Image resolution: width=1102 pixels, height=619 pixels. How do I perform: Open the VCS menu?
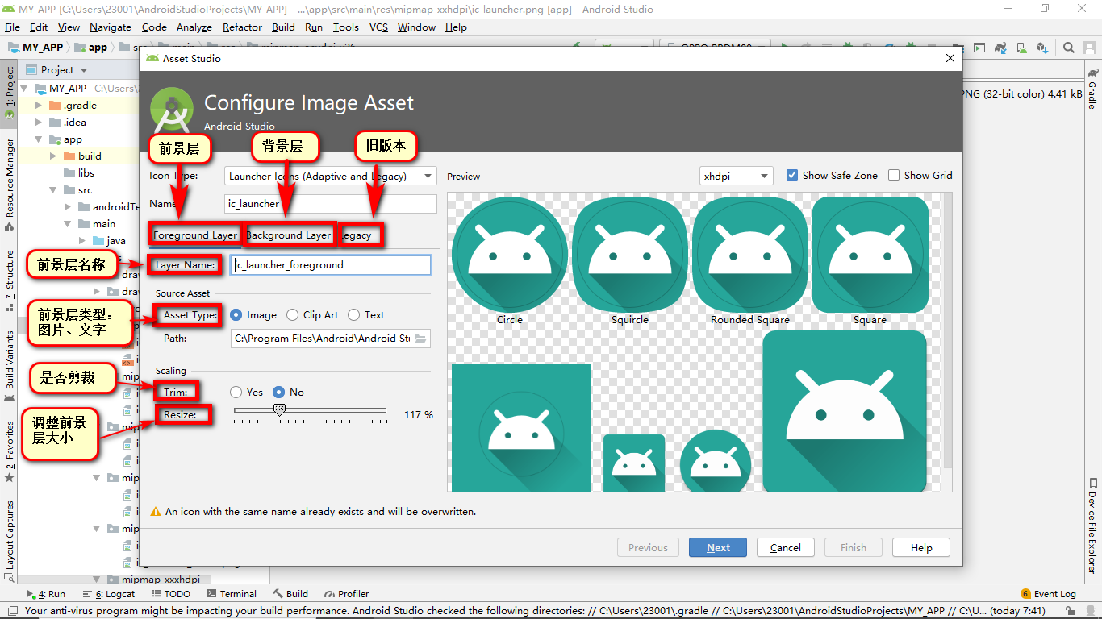[x=378, y=27]
